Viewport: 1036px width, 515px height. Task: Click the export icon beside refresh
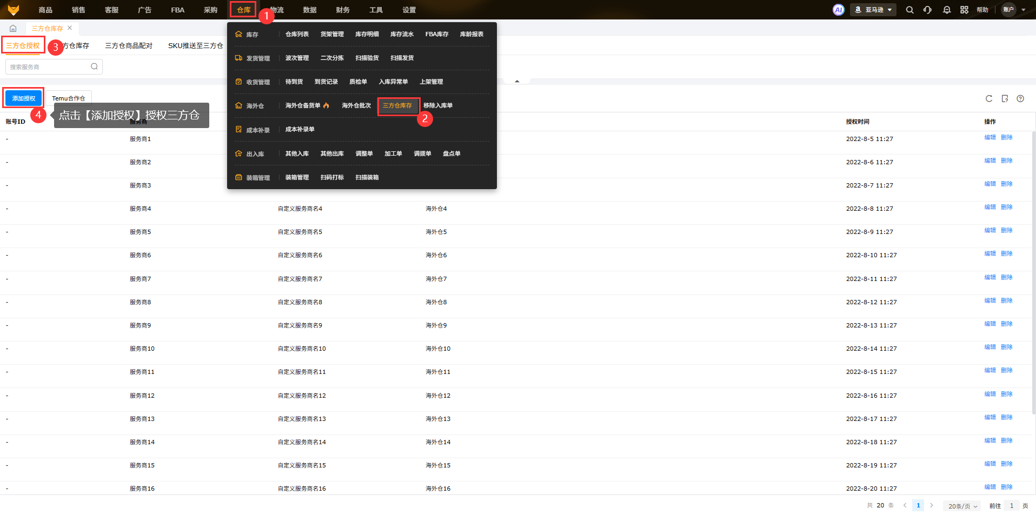pyautogui.click(x=1005, y=98)
